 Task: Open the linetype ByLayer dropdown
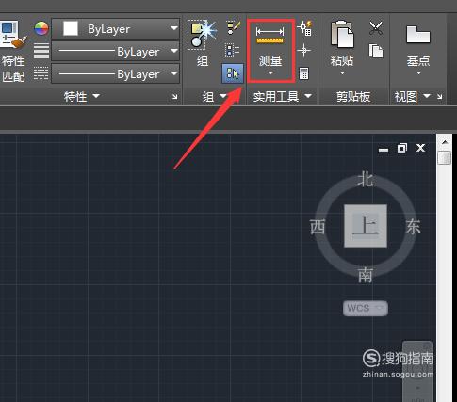pyautogui.click(x=174, y=73)
